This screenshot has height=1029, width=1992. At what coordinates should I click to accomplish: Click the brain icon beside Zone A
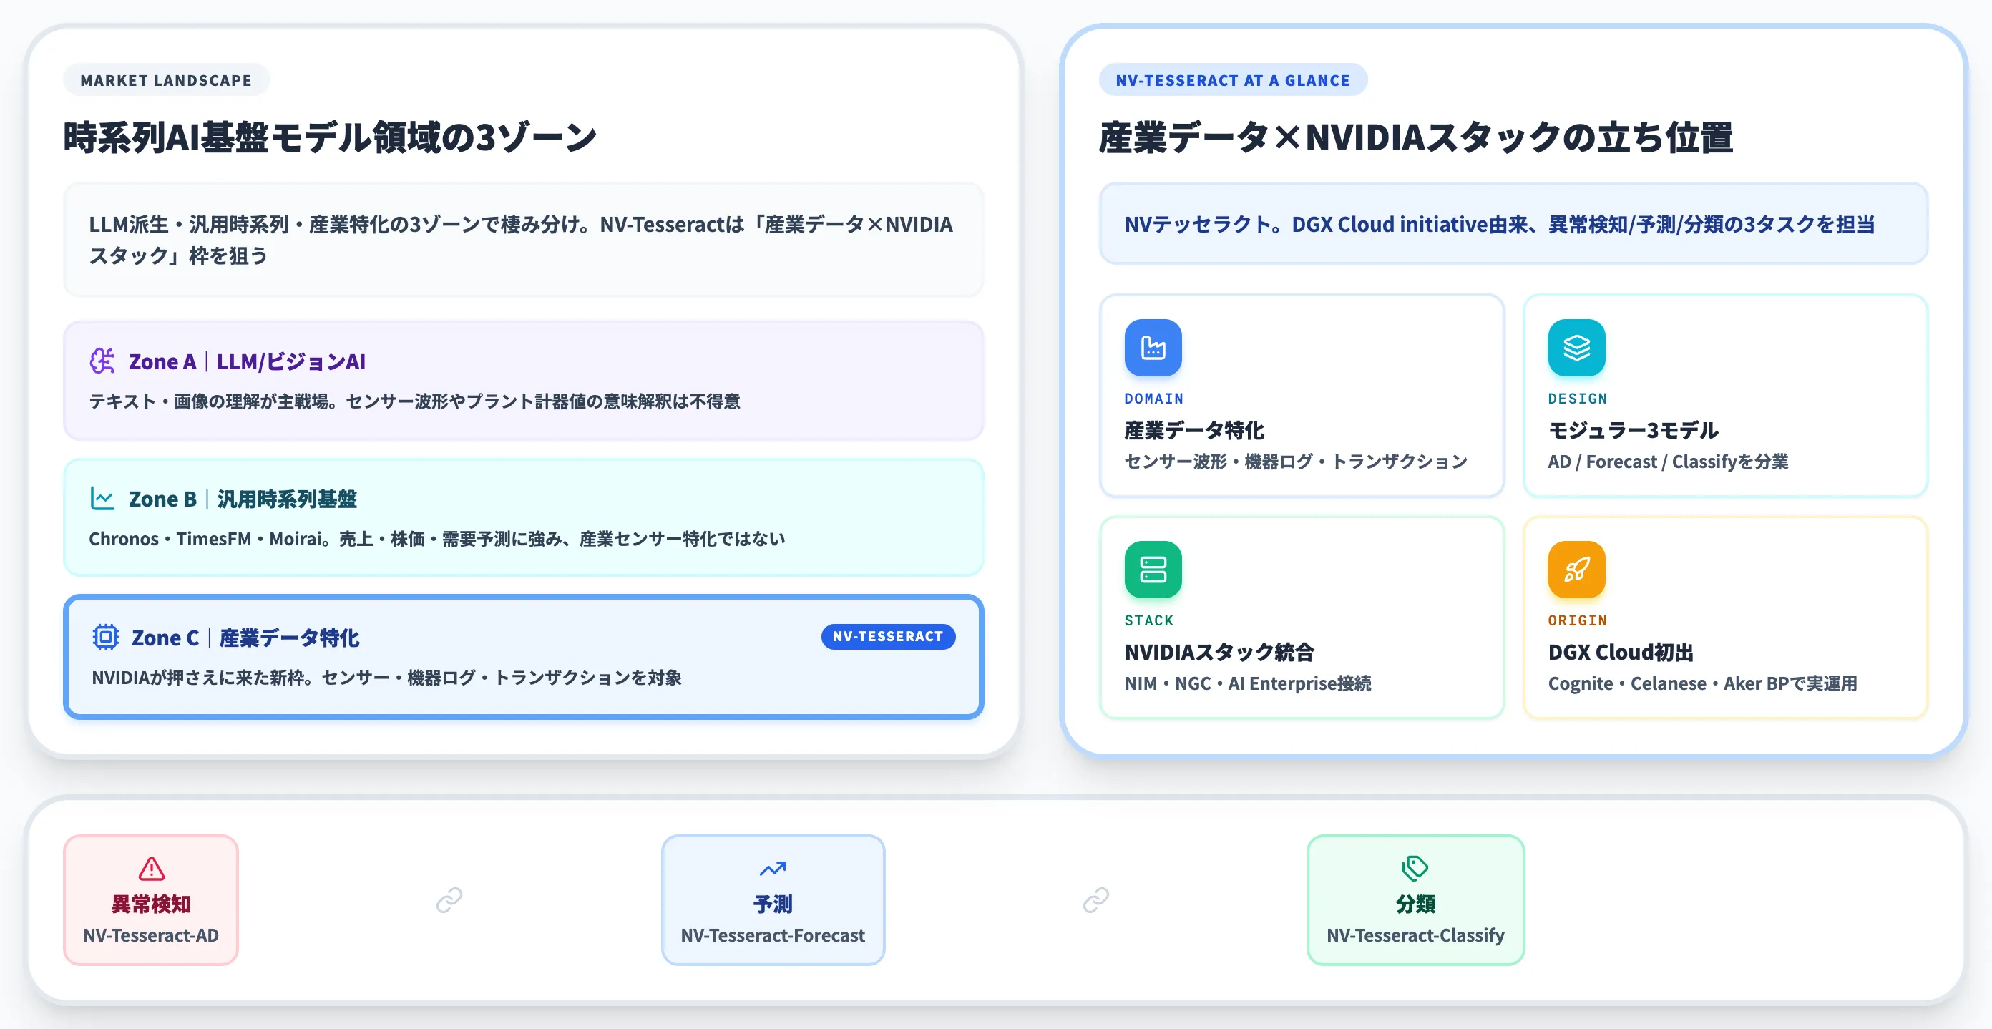point(102,361)
